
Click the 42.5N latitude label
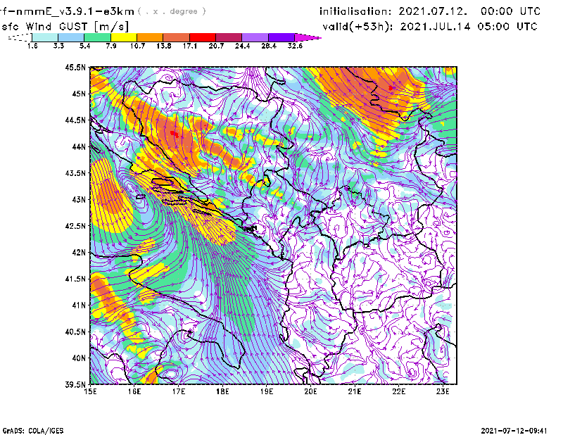tap(75, 226)
